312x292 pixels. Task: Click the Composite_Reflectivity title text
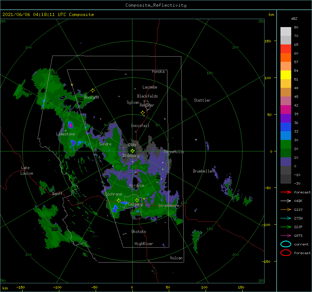[x=156, y=5]
